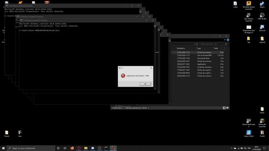Expand the Explorer ribbon with the chevron
Screen dimensions: 269x151
point(225,40)
